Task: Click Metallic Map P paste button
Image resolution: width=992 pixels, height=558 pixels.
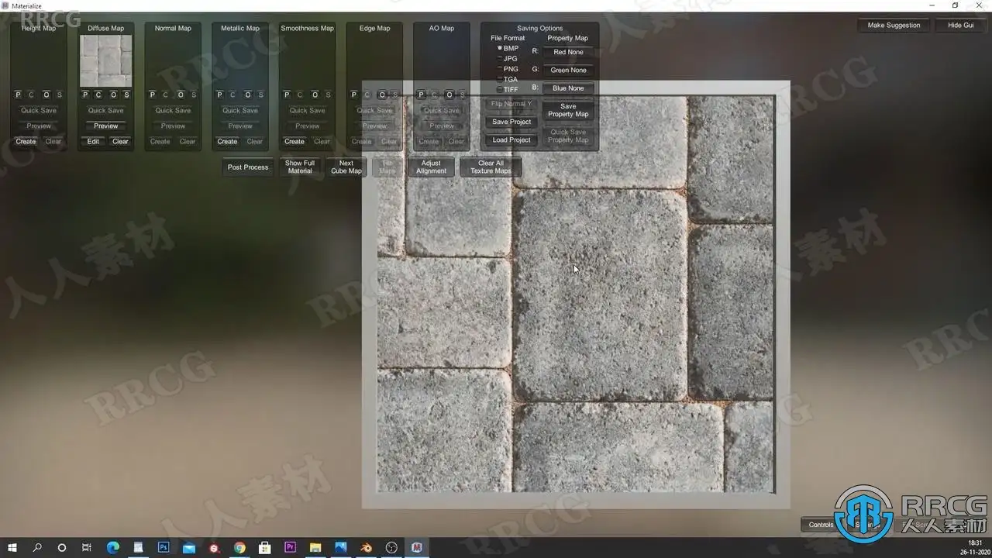Action: (219, 95)
